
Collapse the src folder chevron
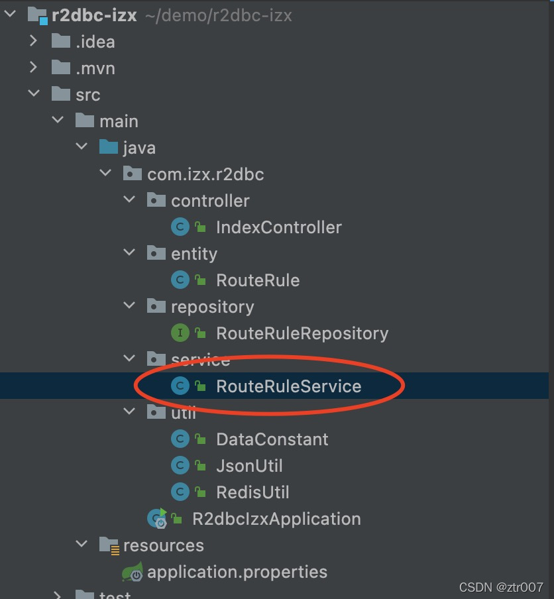34,93
